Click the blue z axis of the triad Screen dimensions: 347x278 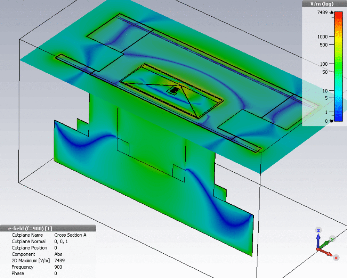point(318,241)
